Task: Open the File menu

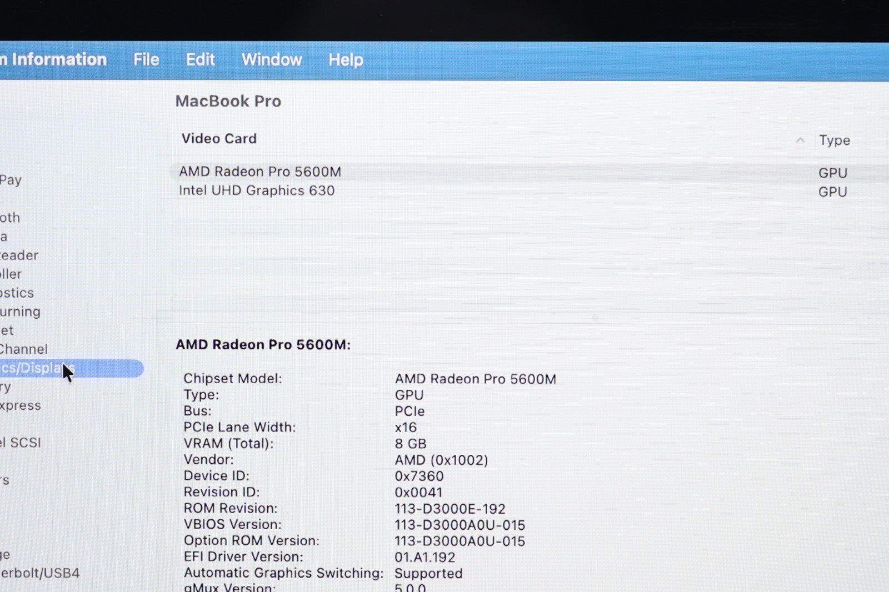Action: click(x=146, y=59)
